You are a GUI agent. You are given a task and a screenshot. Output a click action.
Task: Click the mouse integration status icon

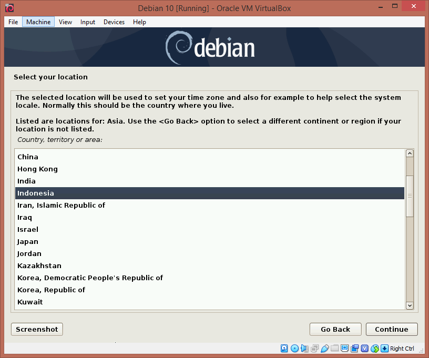click(375, 348)
